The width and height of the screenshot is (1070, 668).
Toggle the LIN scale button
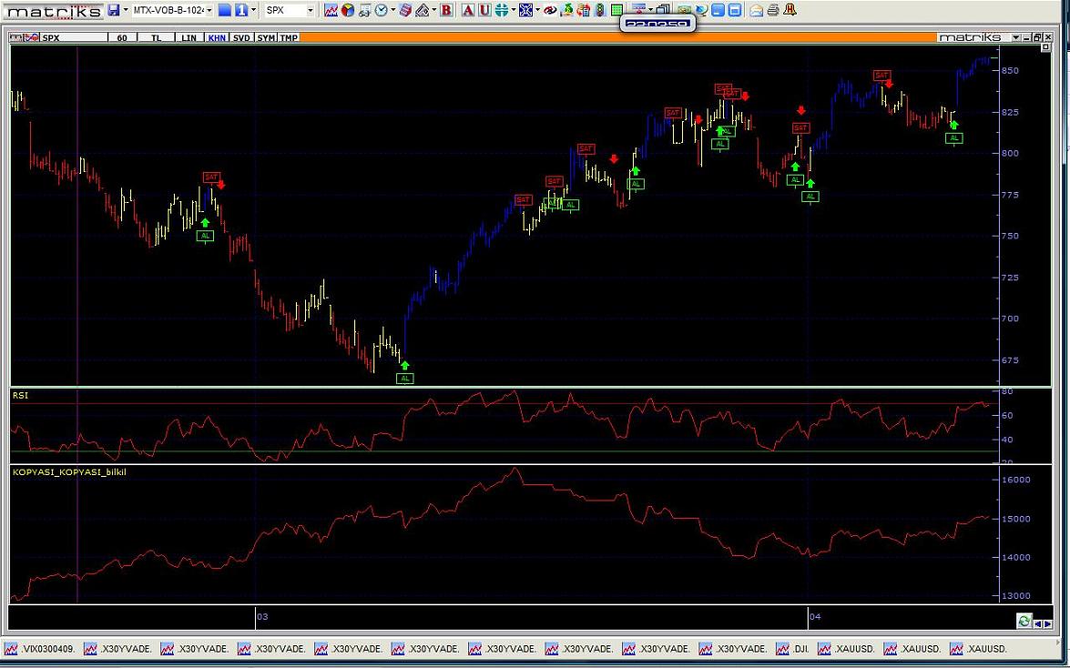coord(189,37)
